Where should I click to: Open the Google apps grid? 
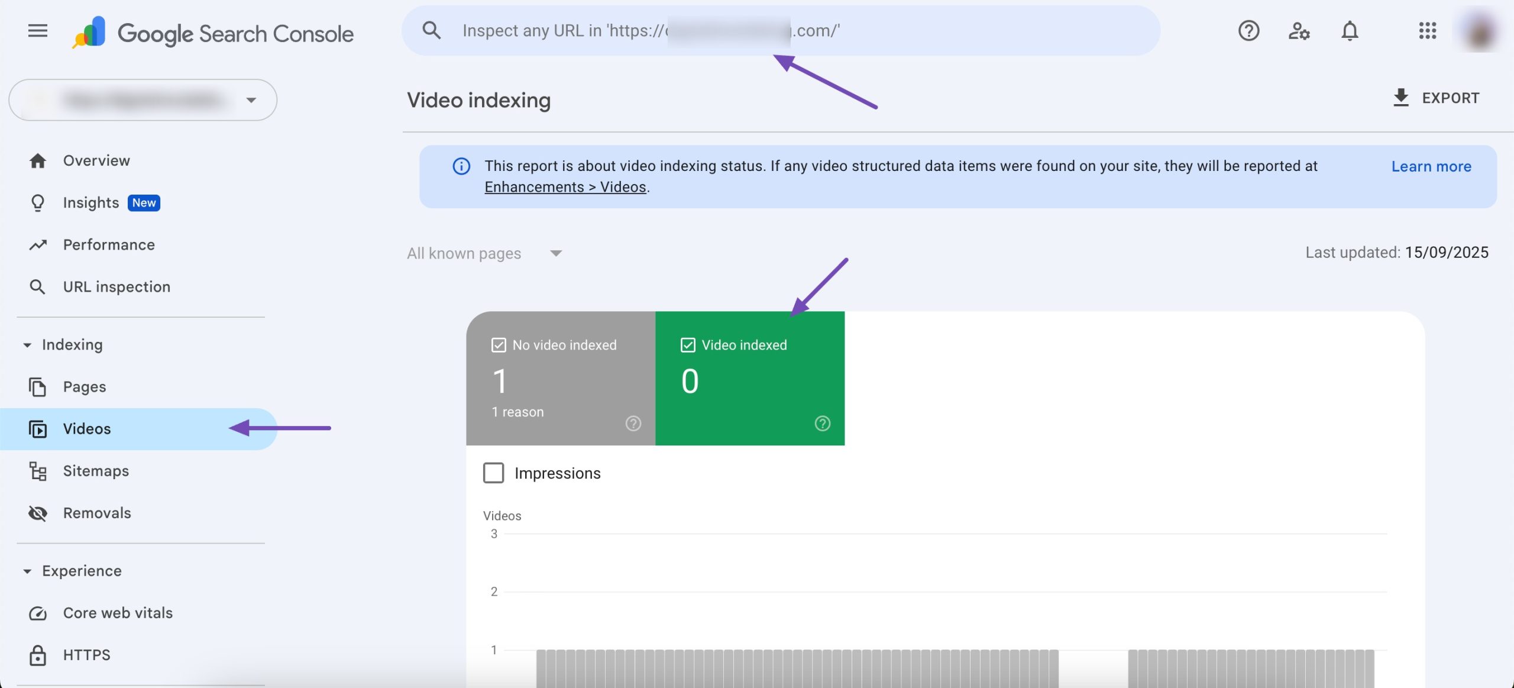[x=1427, y=31]
